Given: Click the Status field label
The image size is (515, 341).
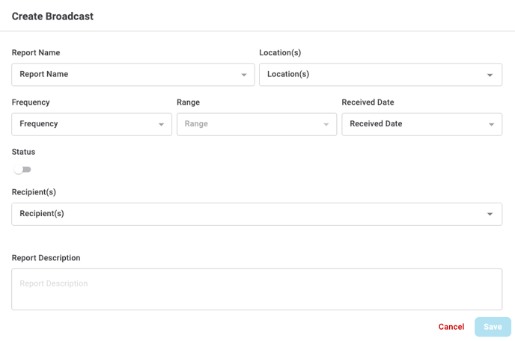Looking at the screenshot, I should coord(23,152).
